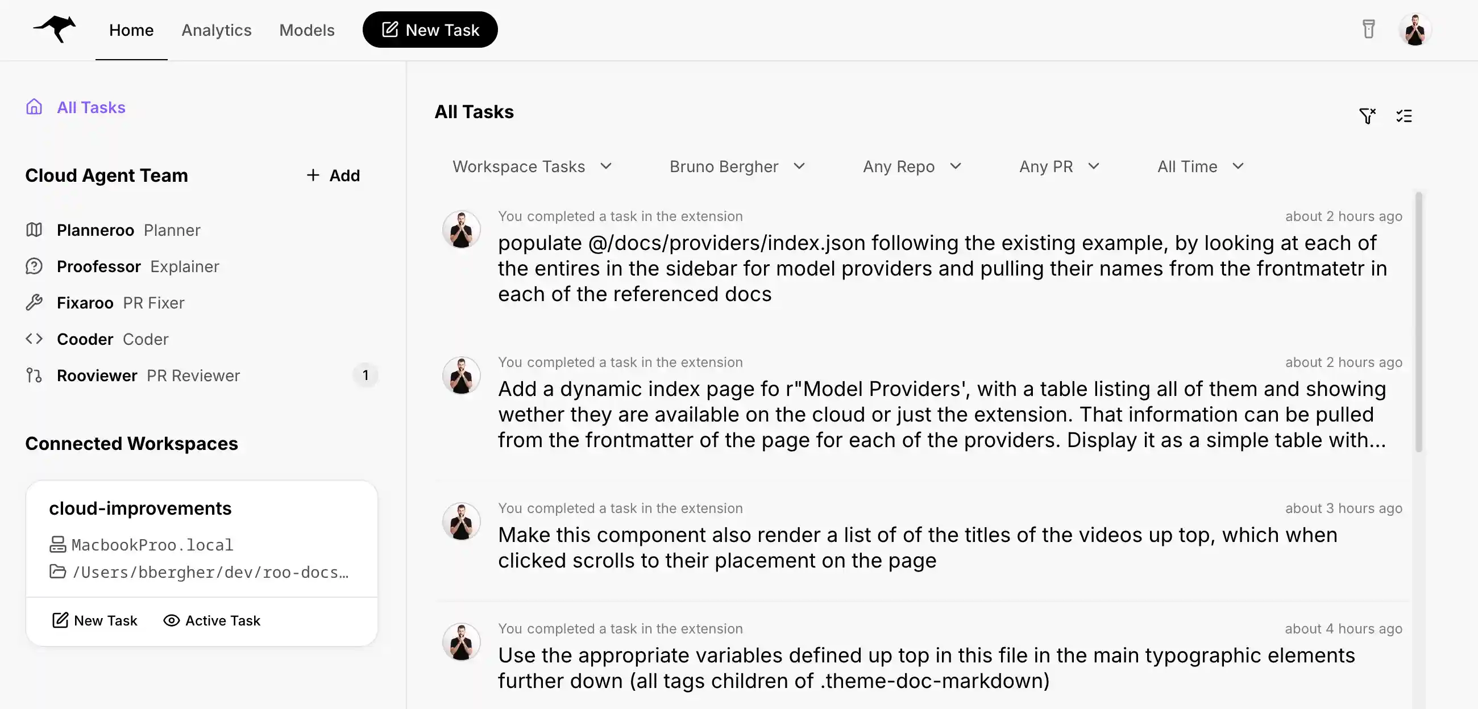The height and width of the screenshot is (709, 1478).
Task: Open the Workspace Tasks dropdown
Action: [533, 166]
